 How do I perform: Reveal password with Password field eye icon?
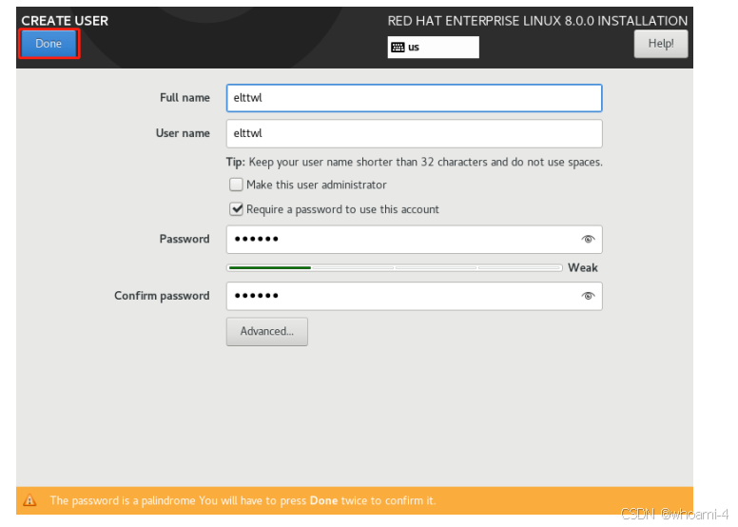[588, 240]
